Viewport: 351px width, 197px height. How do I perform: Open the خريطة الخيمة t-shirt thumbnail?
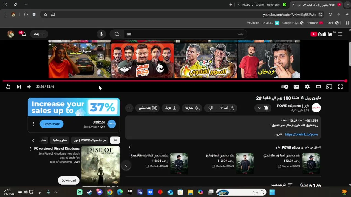point(179,164)
